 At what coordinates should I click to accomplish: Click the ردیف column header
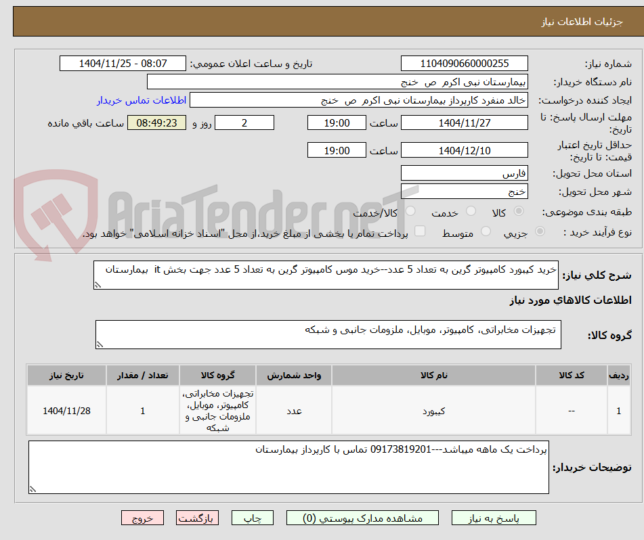pos(619,376)
